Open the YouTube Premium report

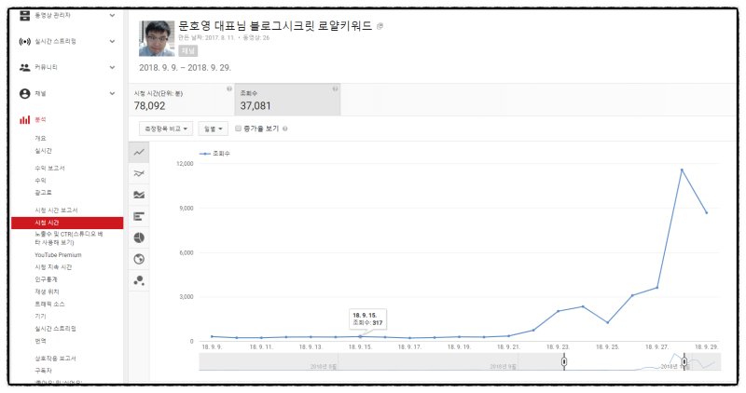point(58,255)
